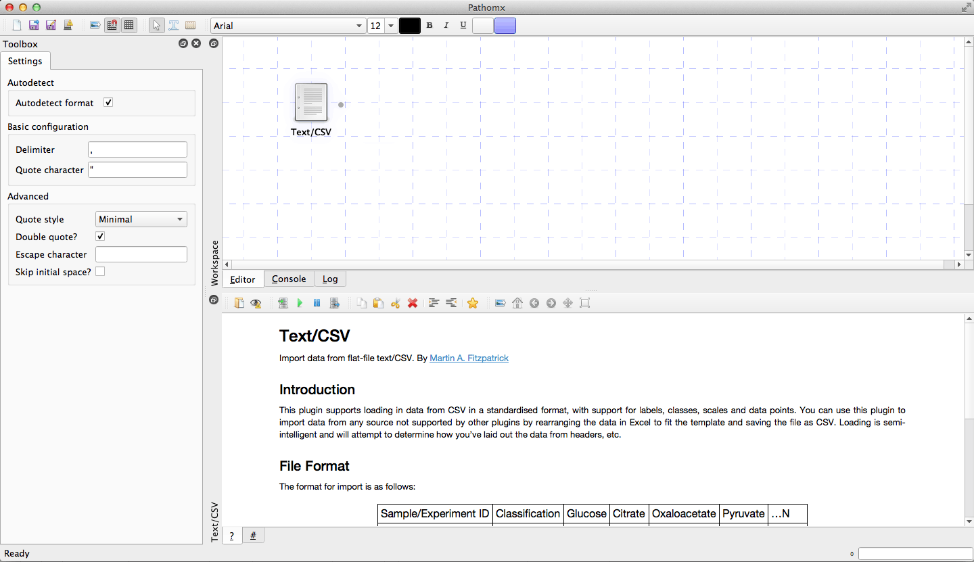Uncheck the Double quote option
The image size is (974, 562).
[x=99, y=236]
